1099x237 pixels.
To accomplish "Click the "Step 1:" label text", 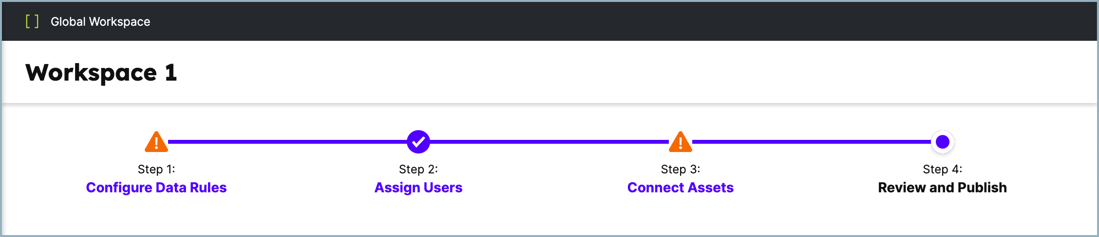I will tap(156, 169).
